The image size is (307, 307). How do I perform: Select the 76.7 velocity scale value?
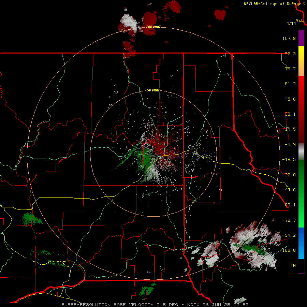coord(290,69)
